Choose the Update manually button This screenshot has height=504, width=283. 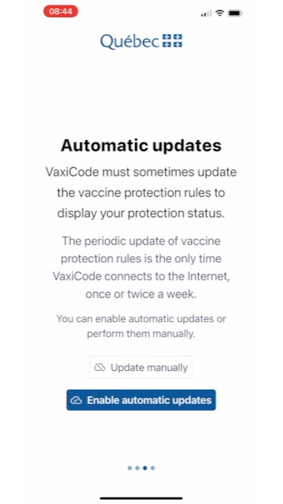[141, 368]
